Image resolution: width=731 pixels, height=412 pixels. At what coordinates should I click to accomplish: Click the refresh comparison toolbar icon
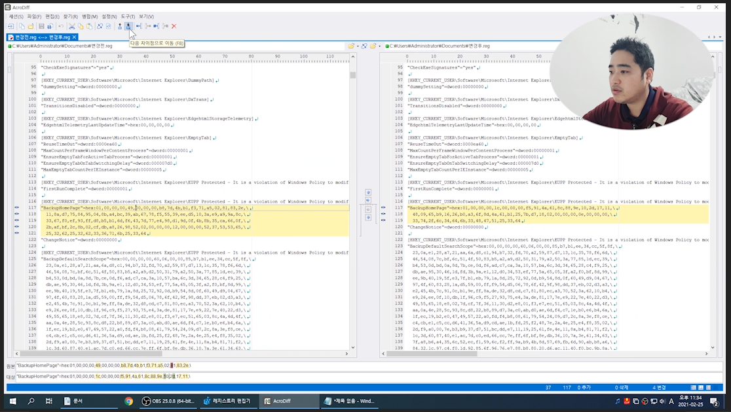click(109, 27)
